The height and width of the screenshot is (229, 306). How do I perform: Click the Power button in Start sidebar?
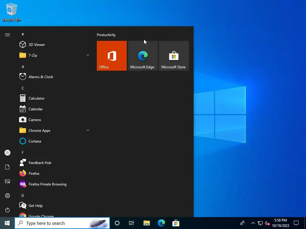7,210
